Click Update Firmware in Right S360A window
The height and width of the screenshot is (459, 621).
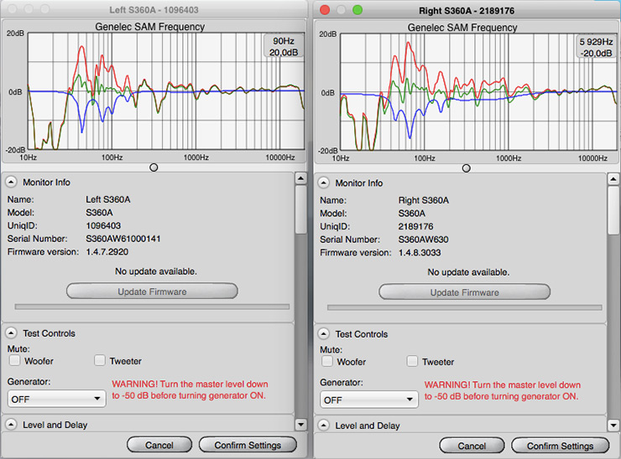pyautogui.click(x=465, y=292)
